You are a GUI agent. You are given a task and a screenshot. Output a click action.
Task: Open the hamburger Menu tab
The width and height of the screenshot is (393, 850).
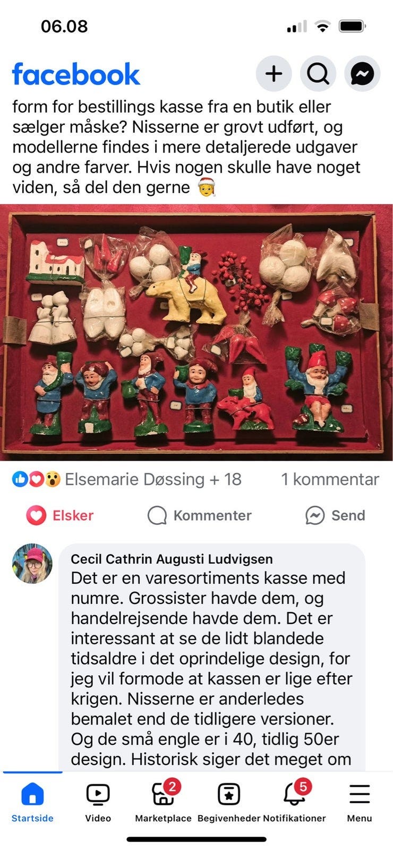[360, 802]
